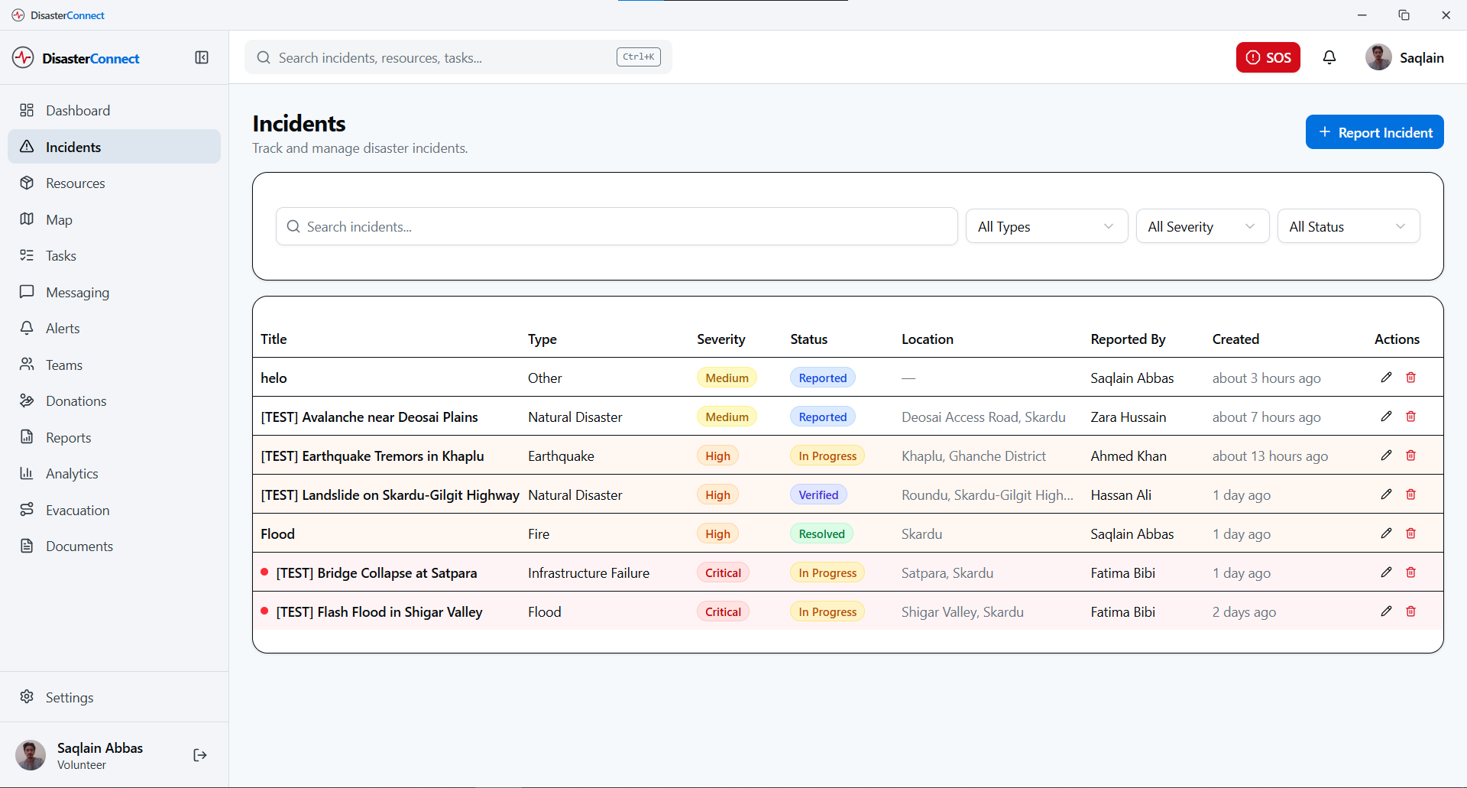Image resolution: width=1467 pixels, height=788 pixels.
Task: Open the All Severity filter
Action: (1202, 227)
